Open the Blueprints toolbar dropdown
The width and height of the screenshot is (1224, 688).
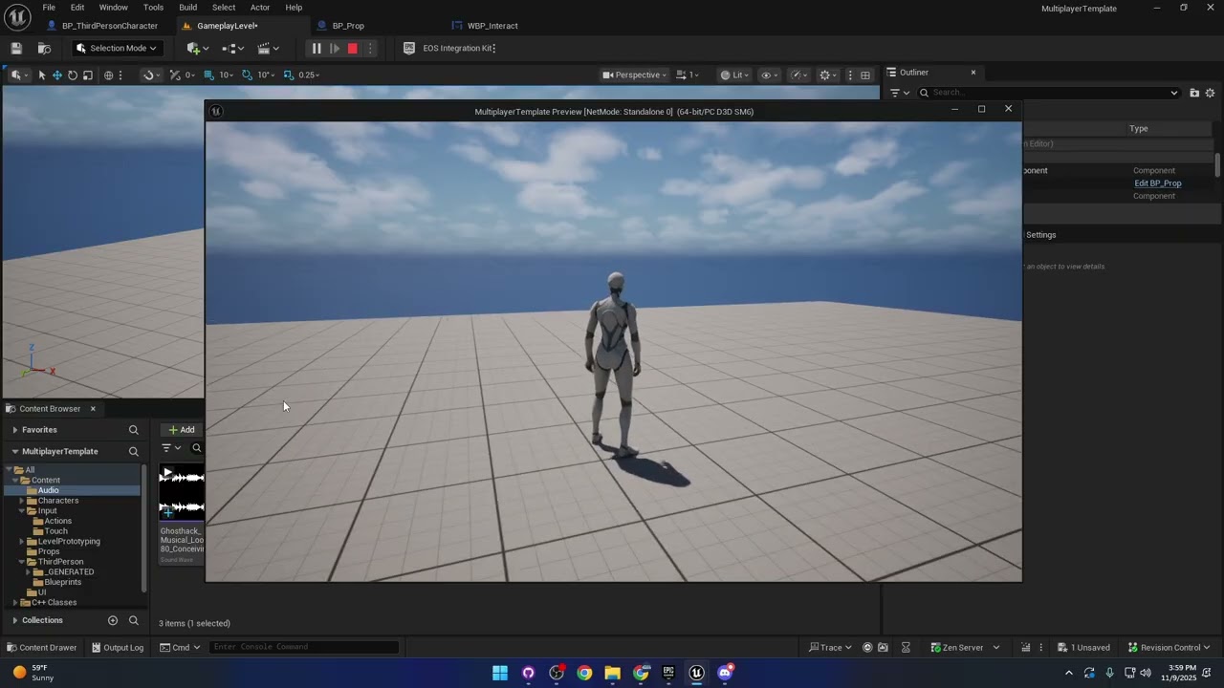pyautogui.click(x=232, y=48)
